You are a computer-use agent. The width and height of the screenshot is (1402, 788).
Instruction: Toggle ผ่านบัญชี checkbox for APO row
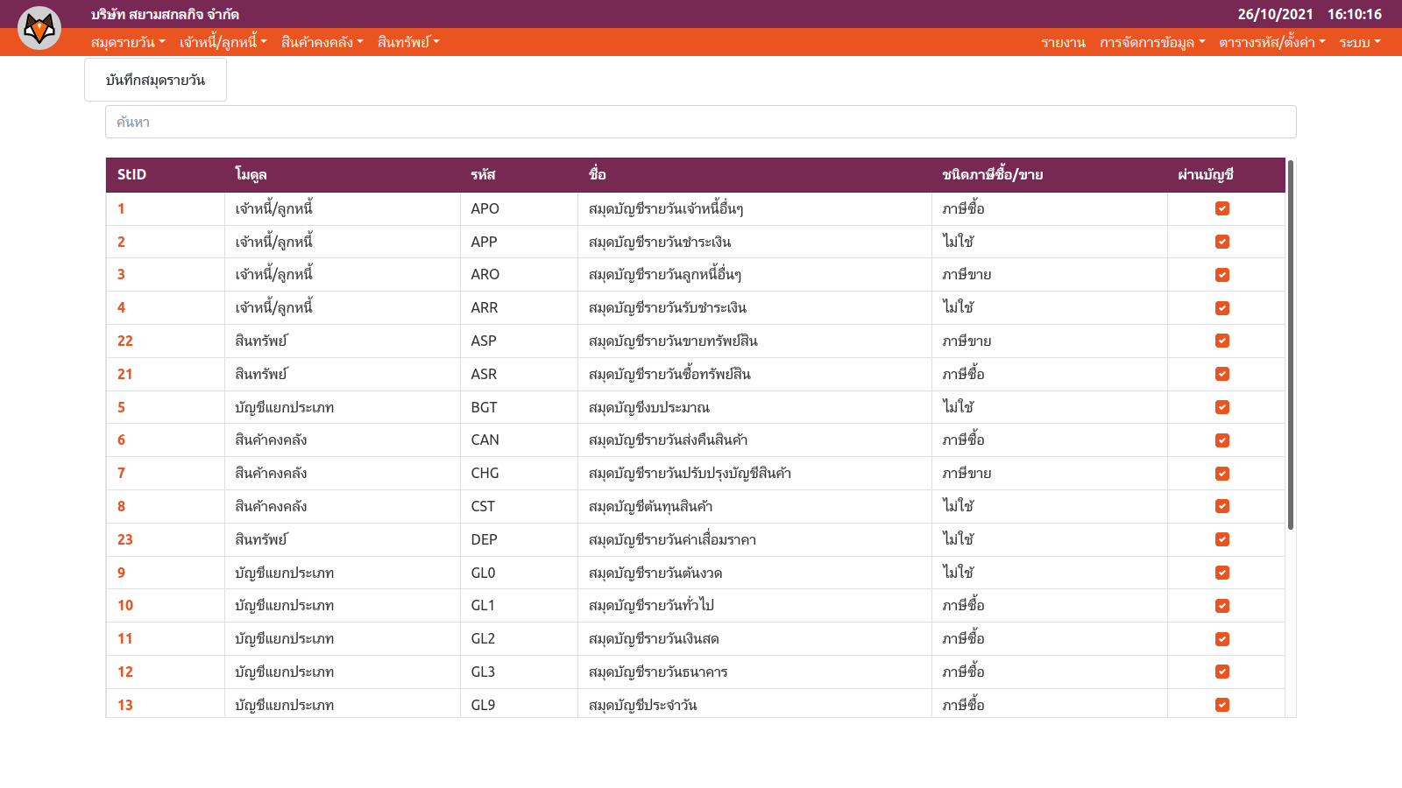(x=1222, y=208)
